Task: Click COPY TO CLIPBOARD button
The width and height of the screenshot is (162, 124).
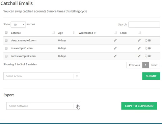Action: pos(139,106)
